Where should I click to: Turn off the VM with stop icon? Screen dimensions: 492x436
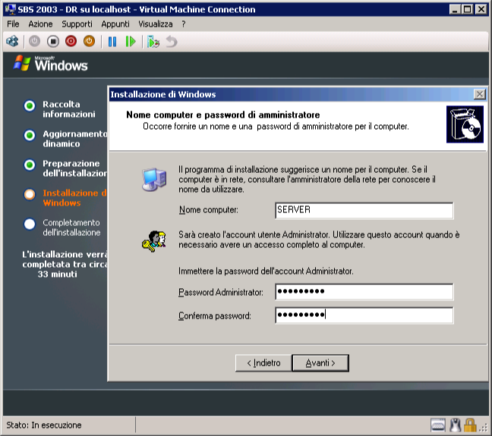(53, 42)
